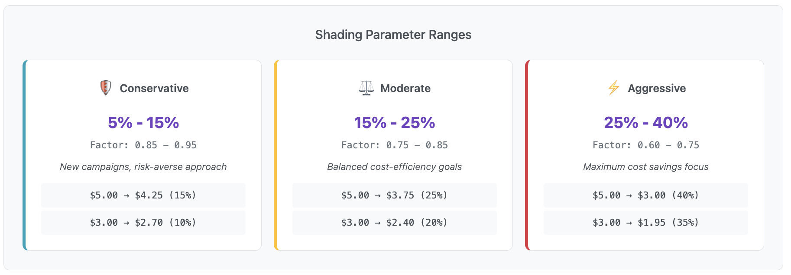This screenshot has width=791, height=275.
Task: Click the 5% - 15% range value
Action: tap(143, 123)
